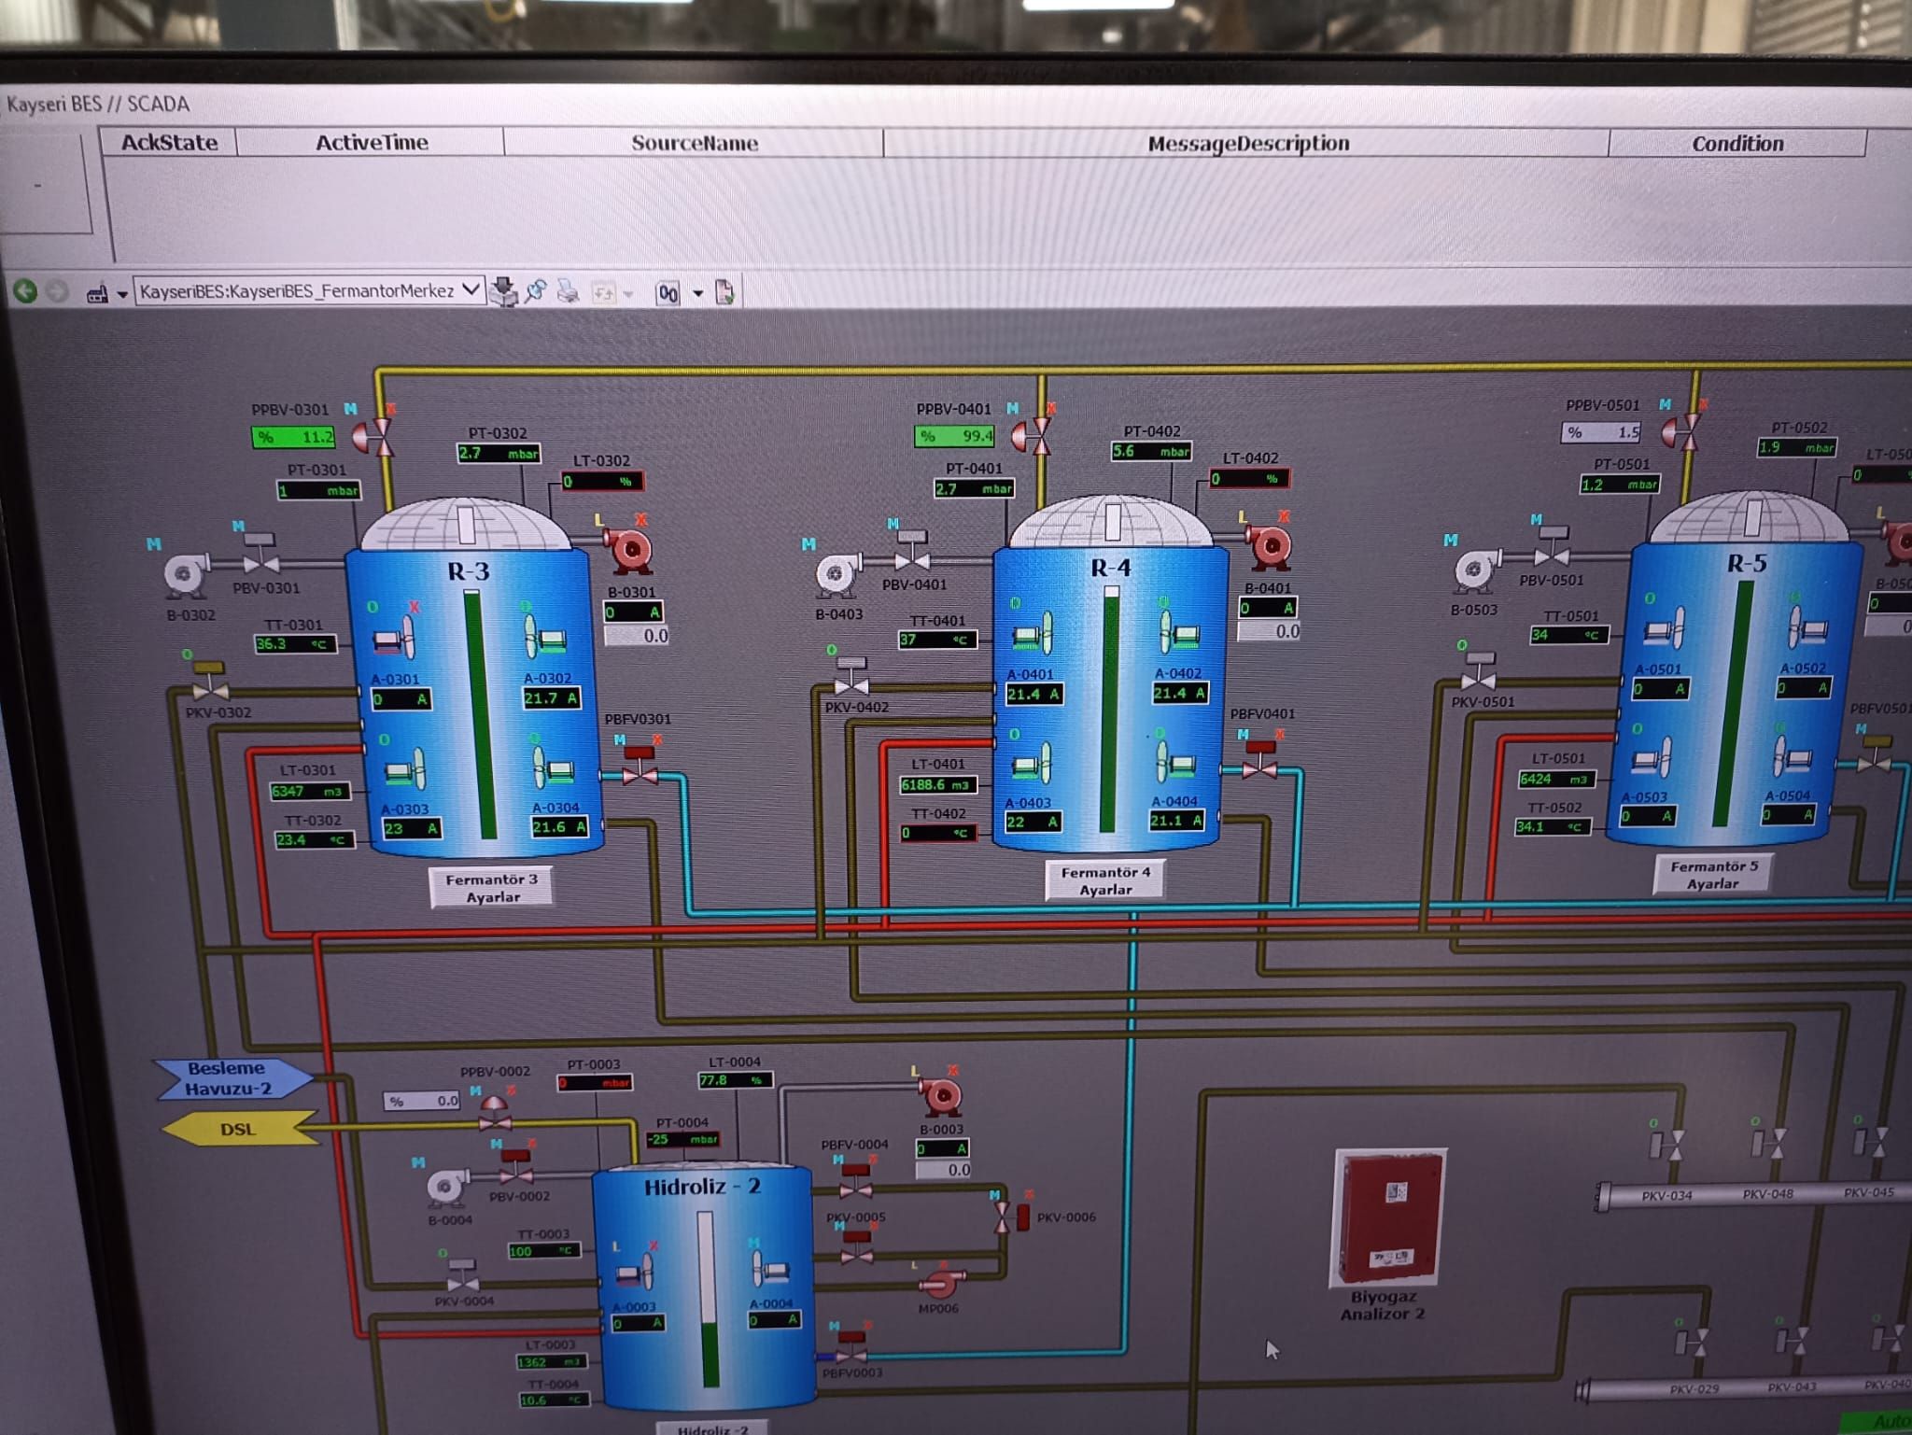Sort alarms by ActiveTime column header
Image resolution: width=1912 pixels, height=1435 pixels.
(372, 143)
